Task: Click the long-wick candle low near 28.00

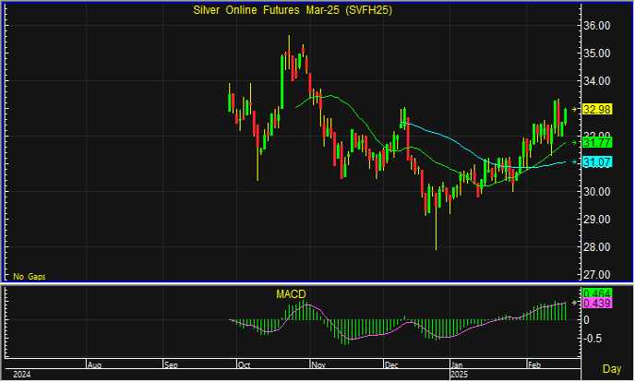Action: pyautogui.click(x=436, y=245)
